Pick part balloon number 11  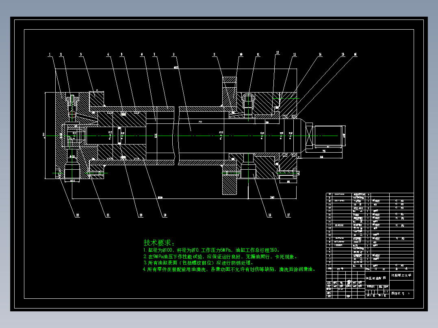[x=258, y=54]
